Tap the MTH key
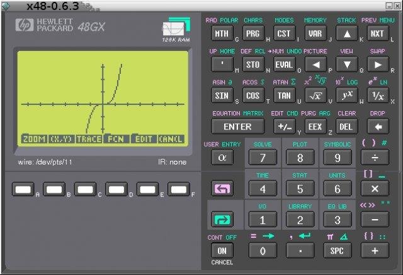Image resolution: width=403 pixels, height=275 pixels. (222, 33)
